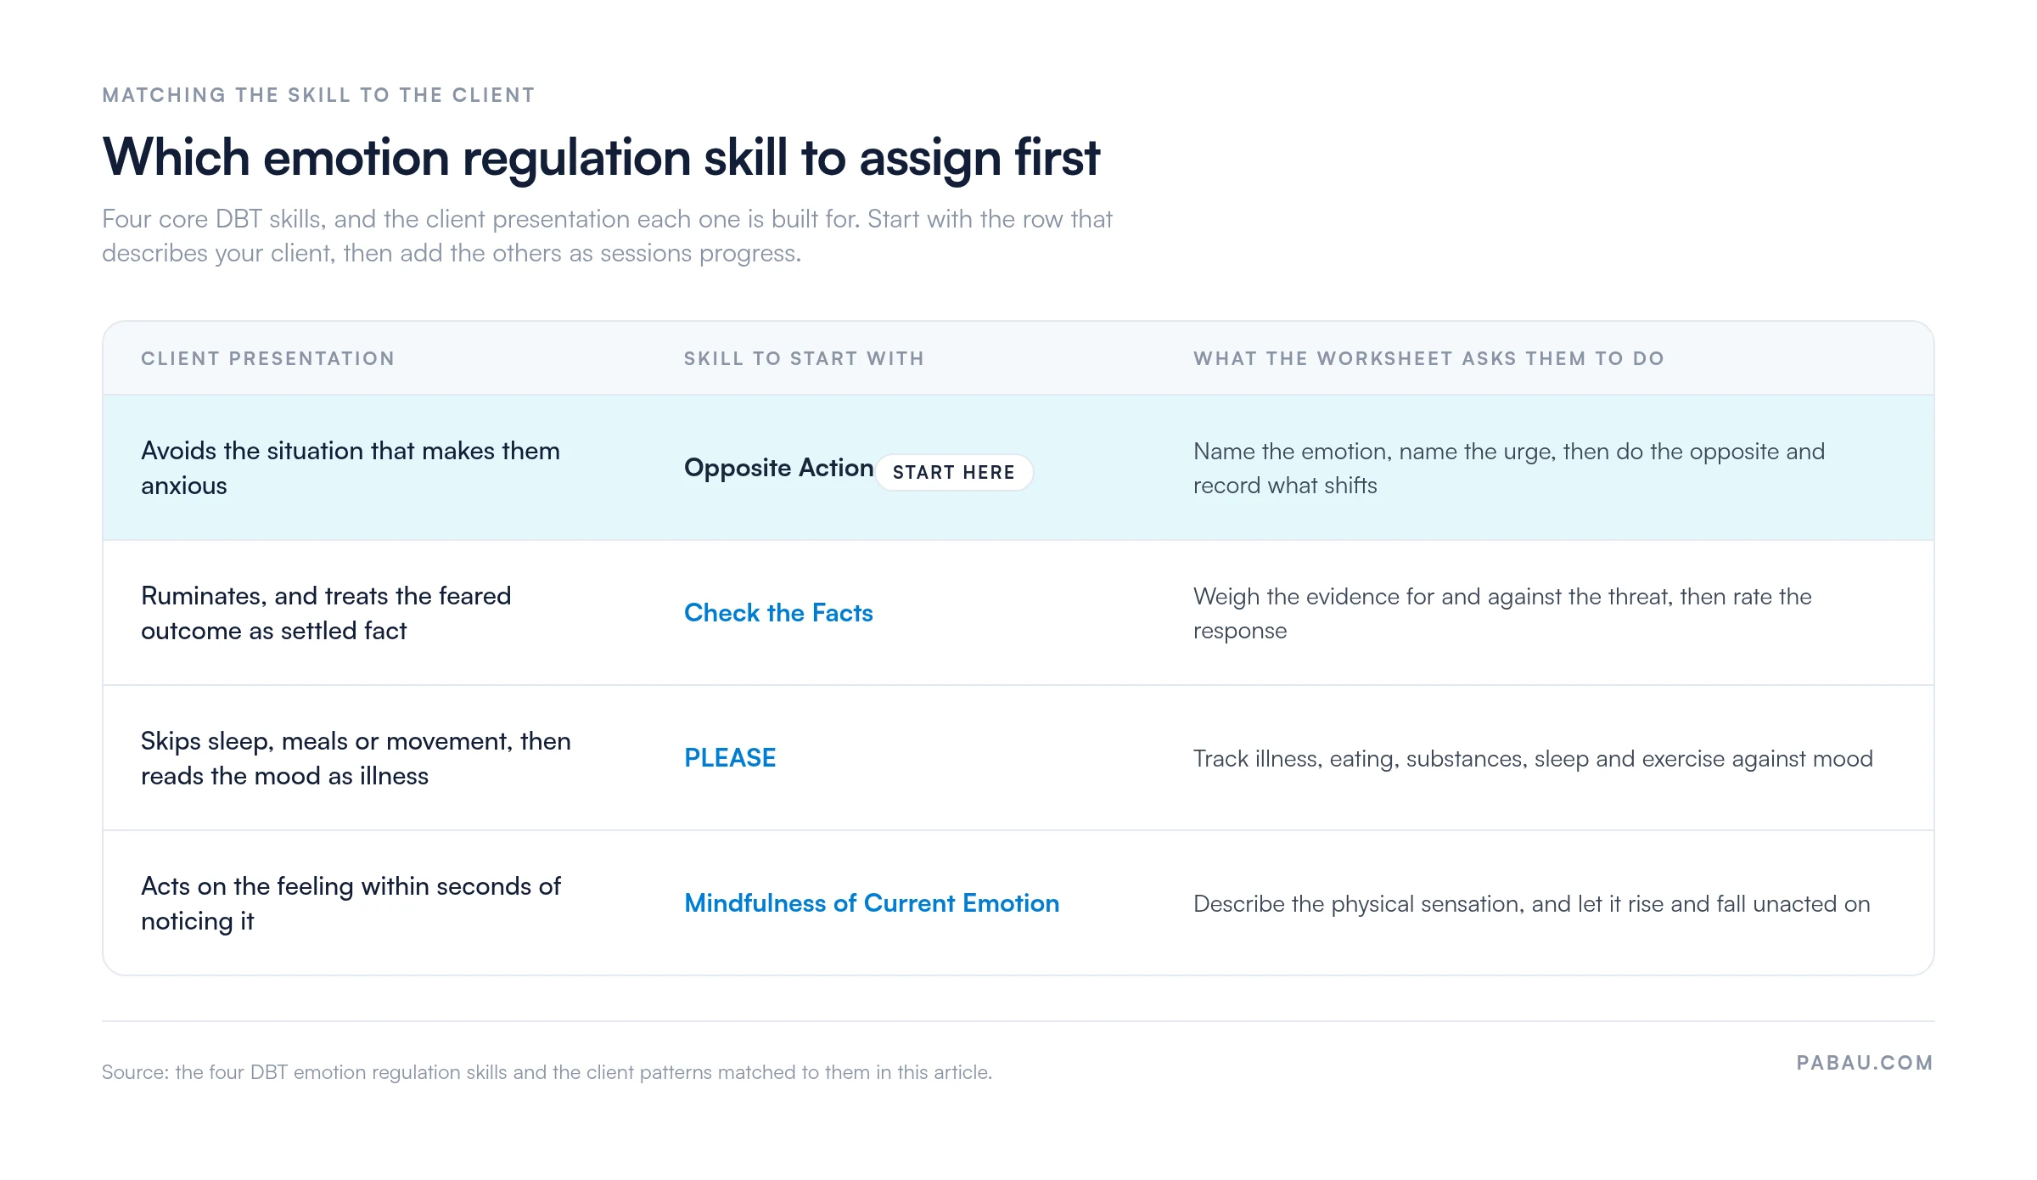This screenshot has height=1180, width=2037.
Task: Click the main title about emotion regulation
Action: 601,157
